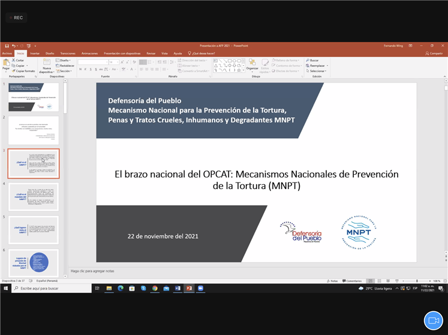Open the Reemplazar dropdown arrow
The height and width of the screenshot is (335, 448).
(x=327, y=66)
